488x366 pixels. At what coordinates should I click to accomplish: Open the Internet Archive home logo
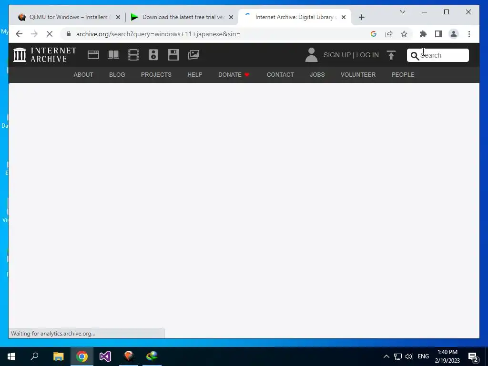point(45,55)
